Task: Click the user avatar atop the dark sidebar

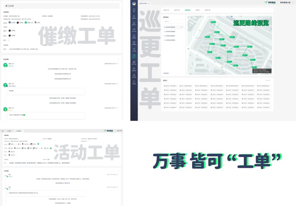Action: 134,4
